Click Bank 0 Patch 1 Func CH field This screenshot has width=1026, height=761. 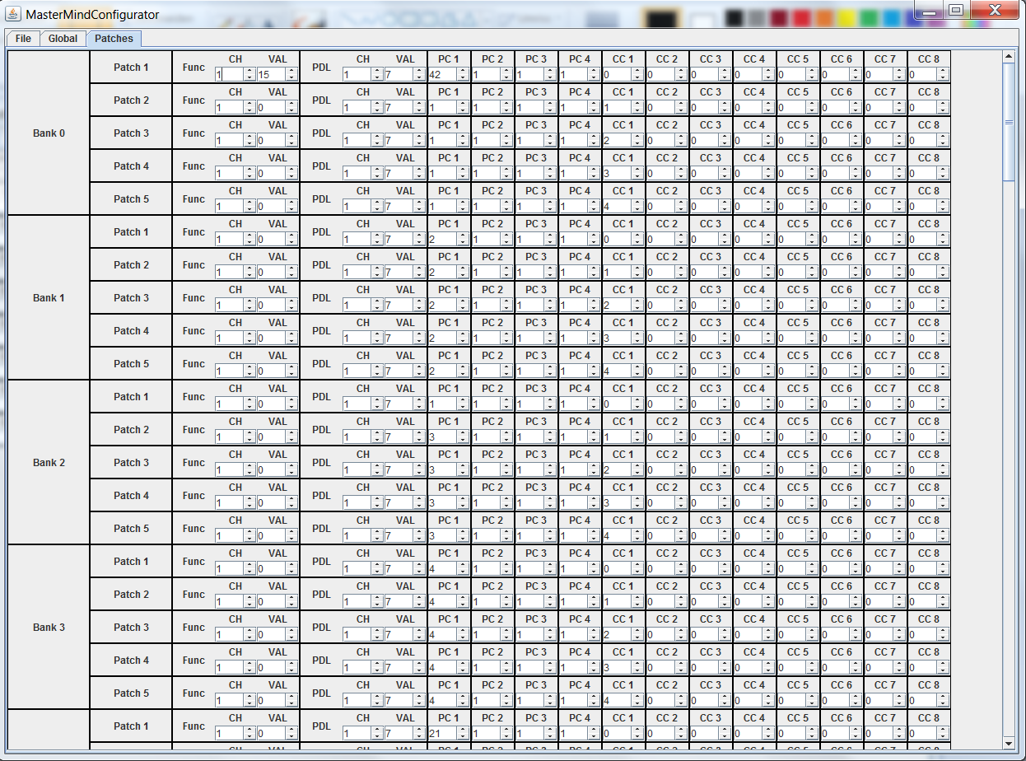(x=230, y=74)
